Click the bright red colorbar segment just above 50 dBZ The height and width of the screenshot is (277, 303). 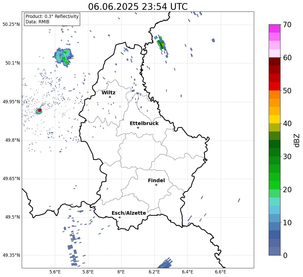coord(274,86)
